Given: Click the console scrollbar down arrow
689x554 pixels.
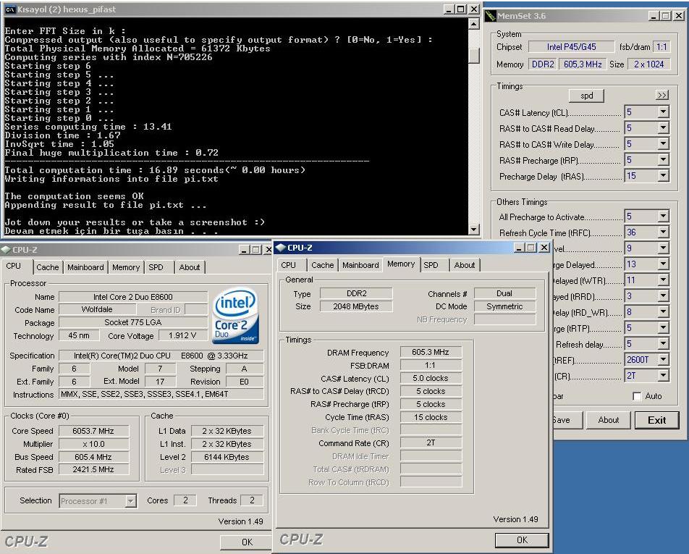Looking at the screenshot, I should pyautogui.click(x=473, y=229).
